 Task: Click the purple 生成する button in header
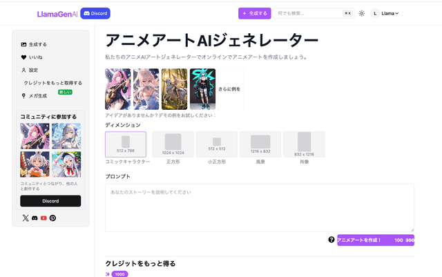pos(255,13)
